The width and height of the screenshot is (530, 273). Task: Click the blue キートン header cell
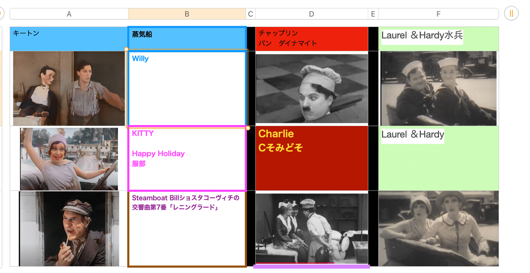69,39
